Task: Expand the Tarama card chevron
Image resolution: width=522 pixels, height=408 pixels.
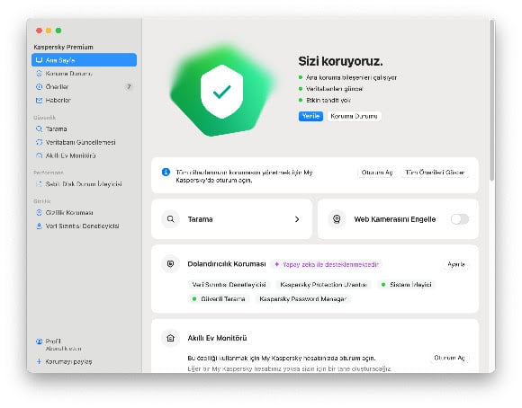Action: (297, 219)
